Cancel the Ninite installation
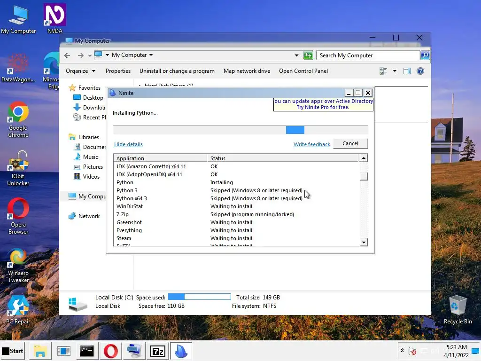 pos(350,143)
